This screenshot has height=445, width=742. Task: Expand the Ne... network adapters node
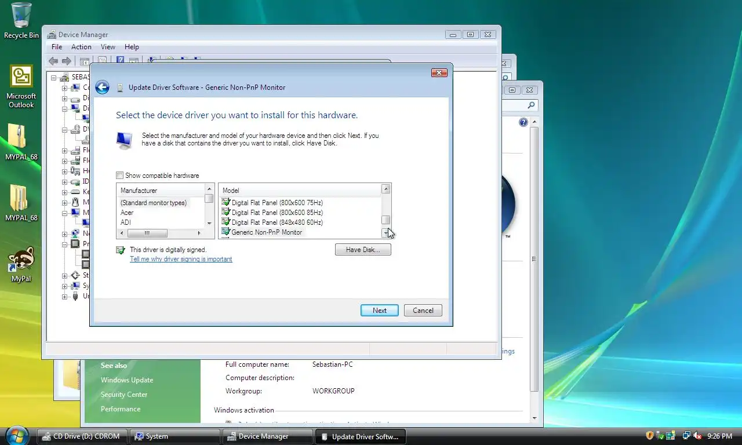(x=65, y=234)
